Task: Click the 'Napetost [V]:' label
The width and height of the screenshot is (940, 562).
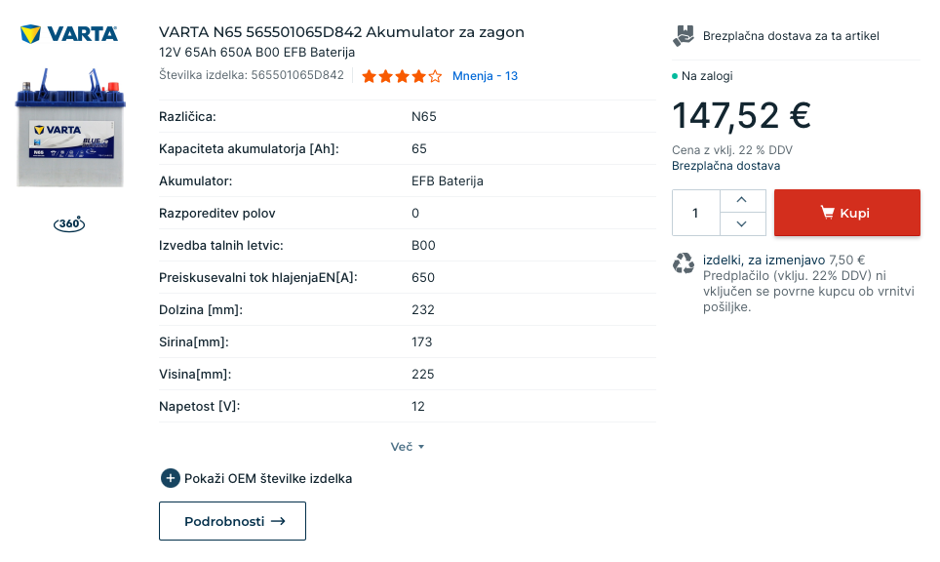Action: [x=199, y=407]
